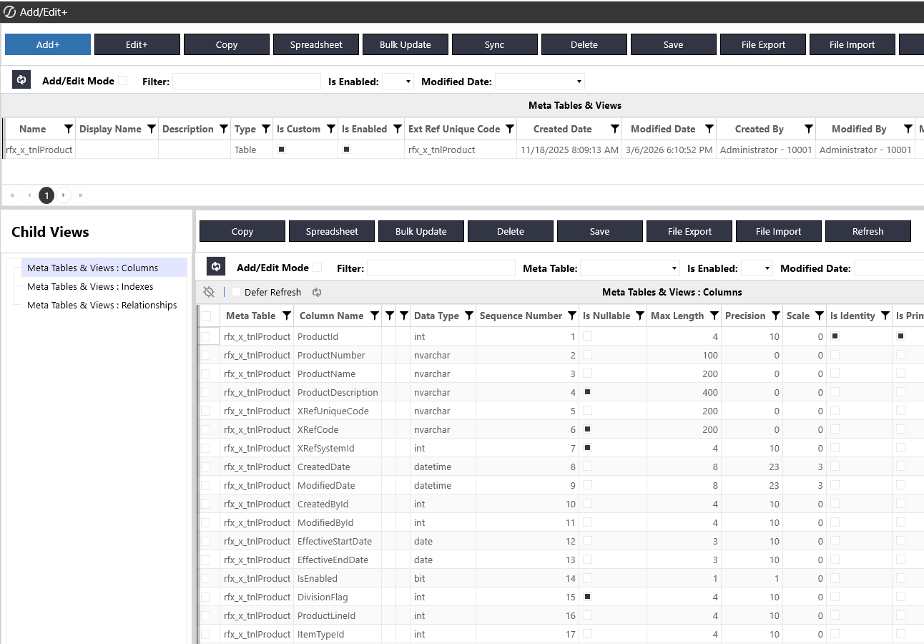Click the pin icon left of Defer Refresh
Image resolution: width=924 pixels, height=644 pixels.
click(x=209, y=292)
